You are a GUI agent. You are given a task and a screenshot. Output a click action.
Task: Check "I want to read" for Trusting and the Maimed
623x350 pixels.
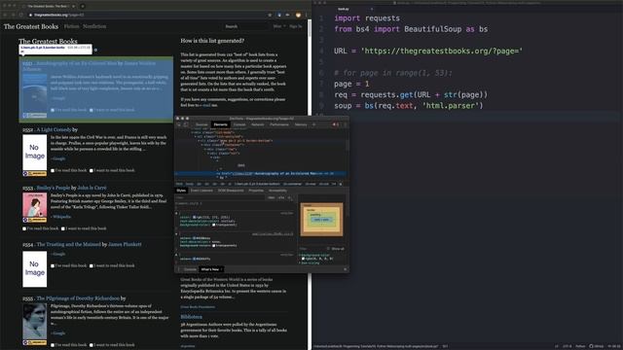[92, 265]
